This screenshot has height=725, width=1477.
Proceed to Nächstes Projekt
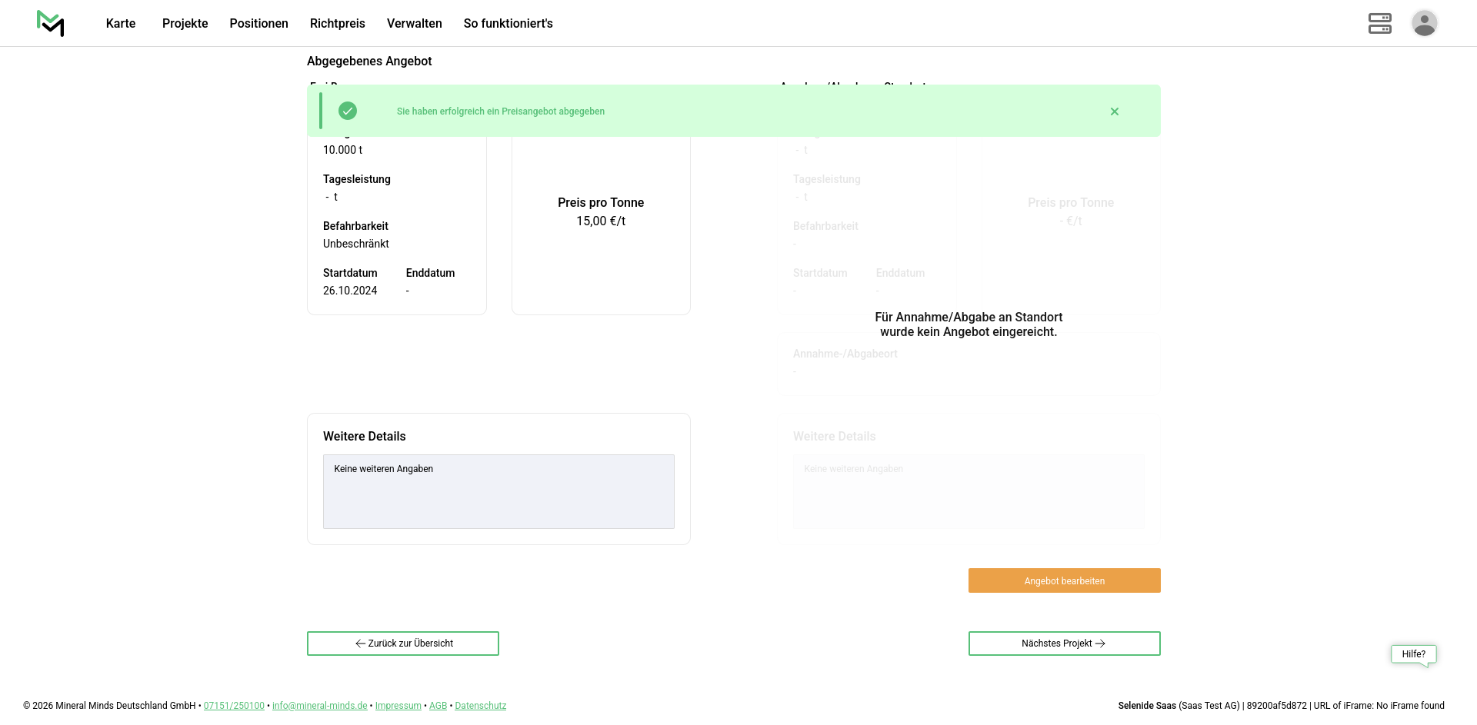(x=1064, y=644)
